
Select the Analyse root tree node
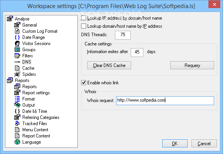point(22,19)
